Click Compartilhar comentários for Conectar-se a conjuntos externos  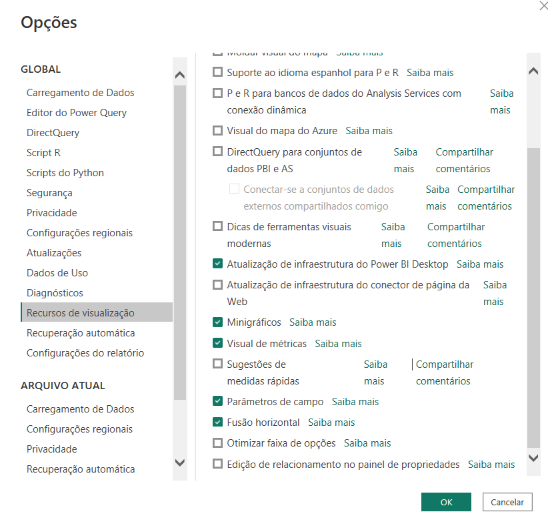click(x=486, y=198)
